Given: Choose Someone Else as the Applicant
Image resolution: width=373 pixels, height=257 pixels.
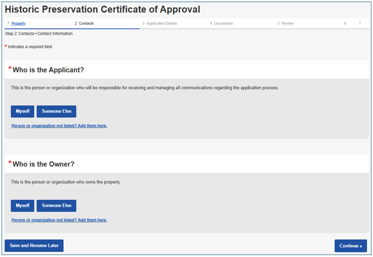Looking at the screenshot, I should pos(56,112).
